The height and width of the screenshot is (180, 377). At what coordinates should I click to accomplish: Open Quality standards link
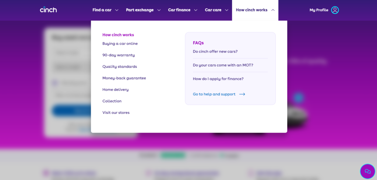point(120,66)
